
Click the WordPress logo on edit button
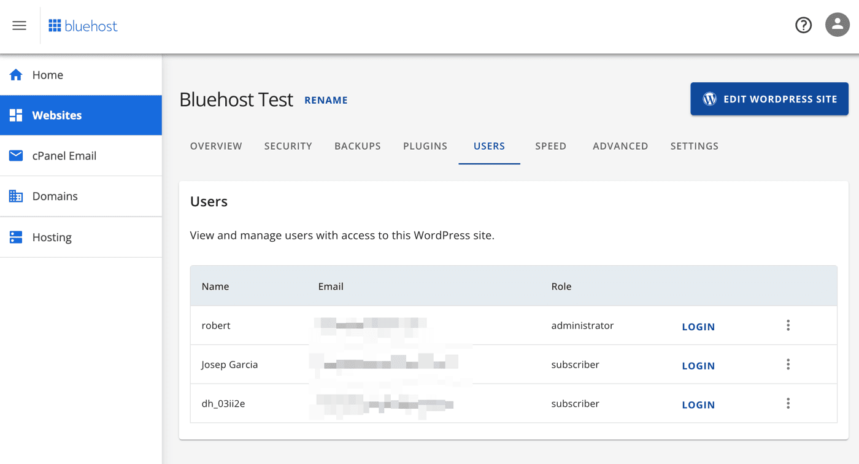tap(709, 99)
